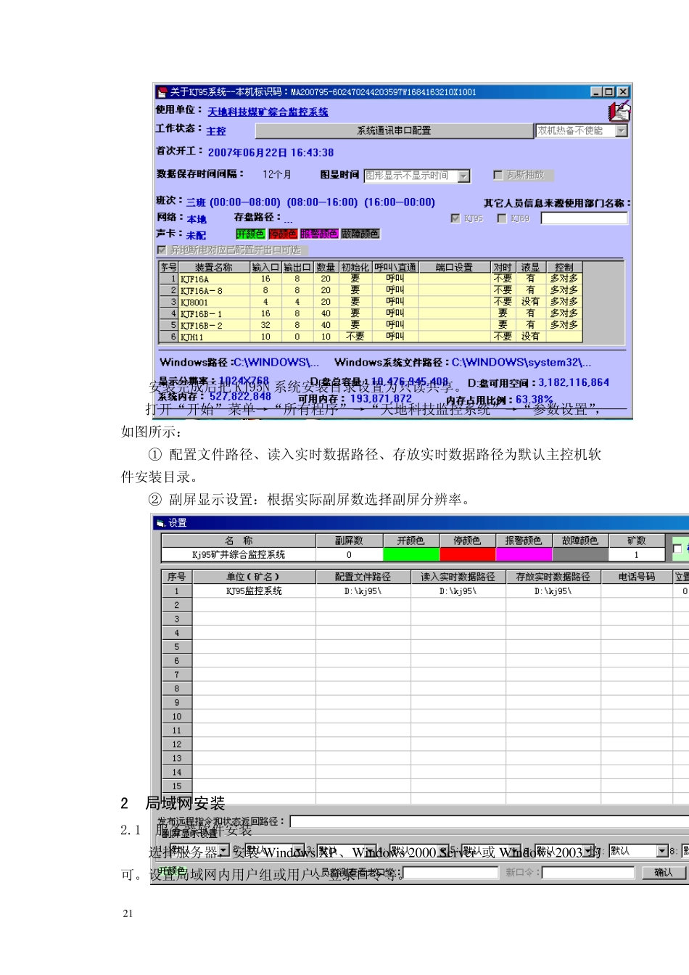Screen dimensions: 689x975
Task: Select the KJF16B-2 device row
Action: click(x=370, y=325)
